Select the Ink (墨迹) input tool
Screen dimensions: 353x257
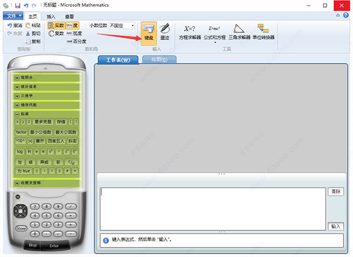pyautogui.click(x=165, y=32)
